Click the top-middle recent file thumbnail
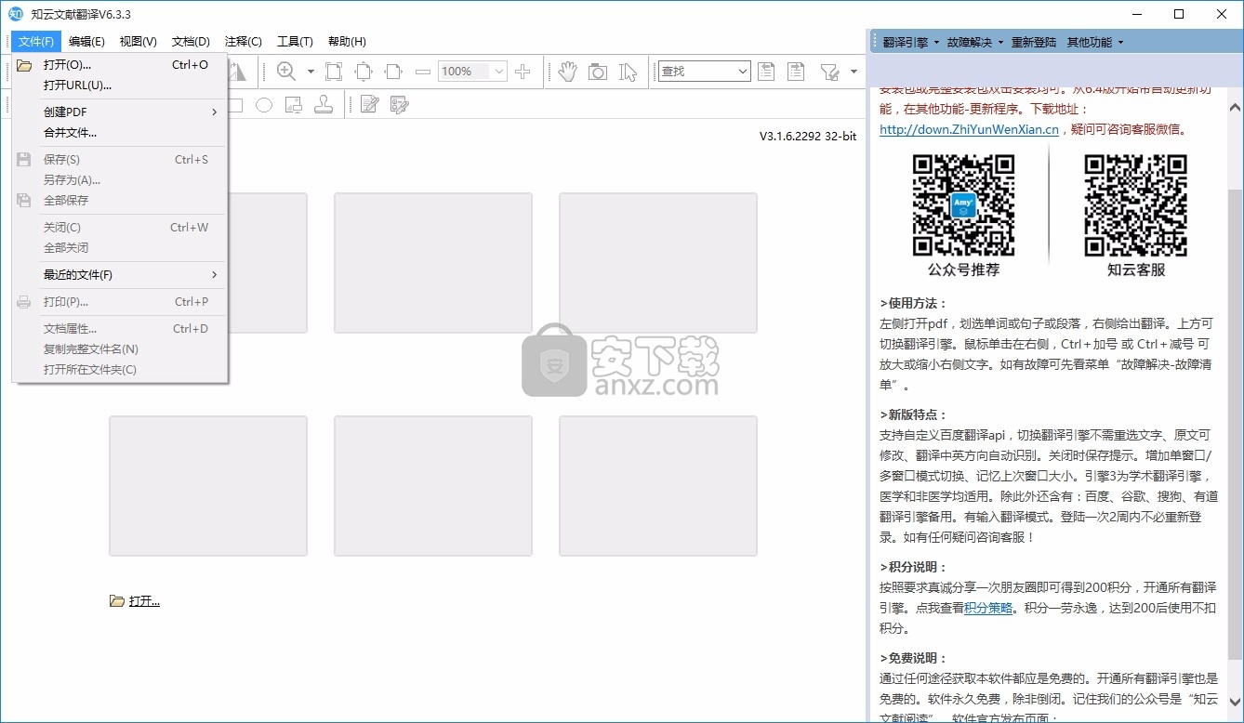 tap(433, 263)
